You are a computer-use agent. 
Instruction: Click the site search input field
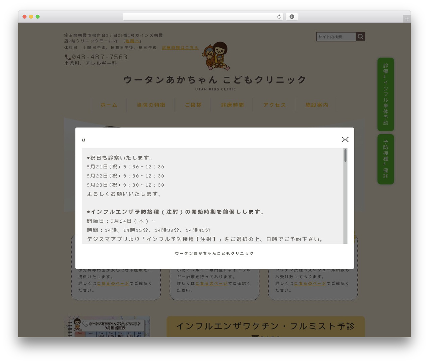point(336,37)
